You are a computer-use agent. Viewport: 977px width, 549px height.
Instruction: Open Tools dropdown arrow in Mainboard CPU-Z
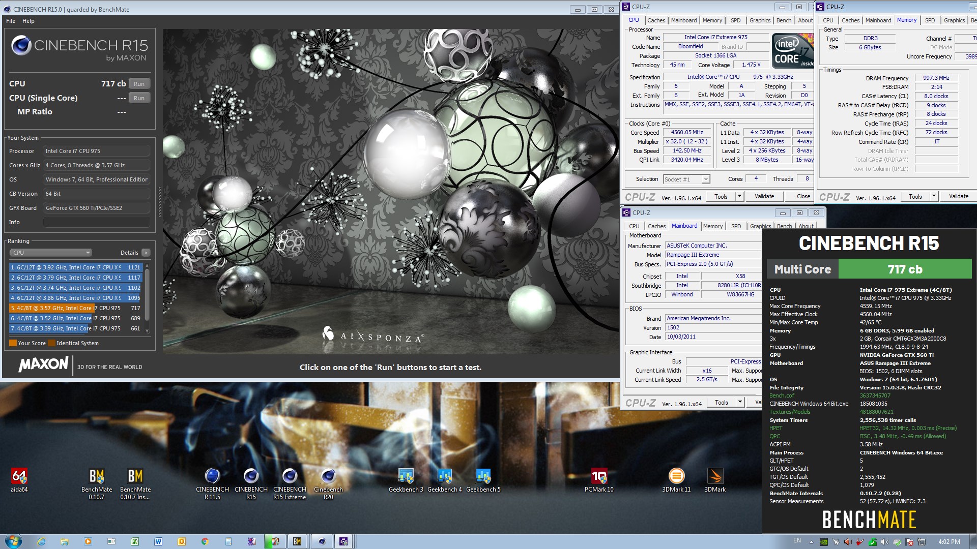[x=740, y=402]
